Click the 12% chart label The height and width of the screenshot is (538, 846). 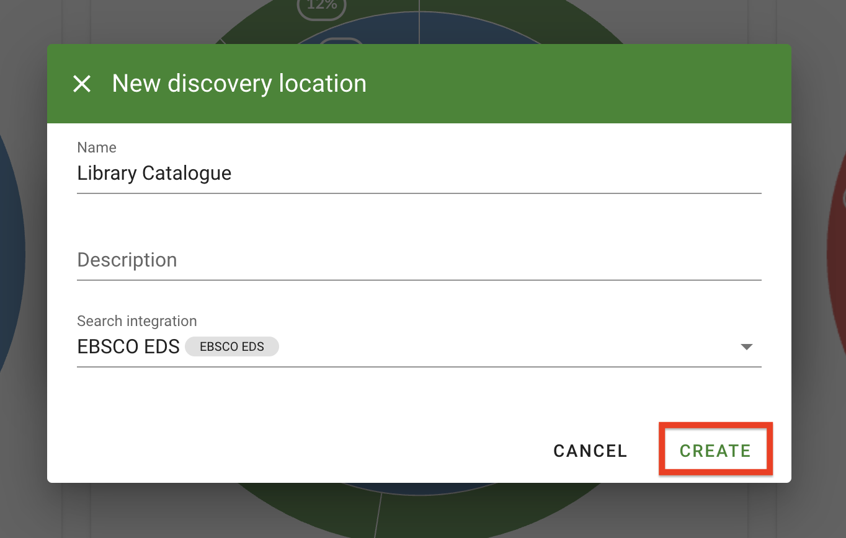pyautogui.click(x=322, y=6)
